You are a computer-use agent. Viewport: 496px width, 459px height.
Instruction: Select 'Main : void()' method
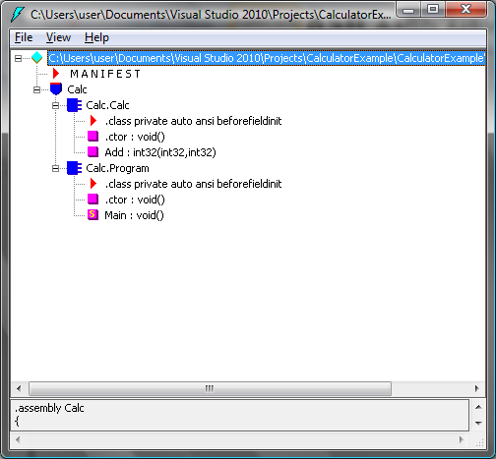pos(134,215)
